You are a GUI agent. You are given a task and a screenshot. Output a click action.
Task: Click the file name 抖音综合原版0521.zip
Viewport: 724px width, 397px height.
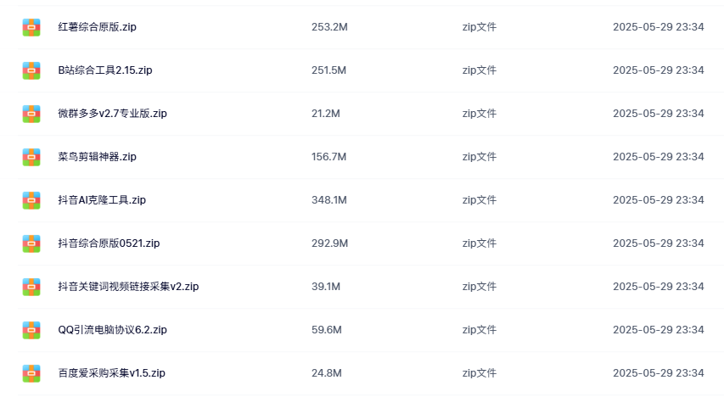[x=109, y=243]
